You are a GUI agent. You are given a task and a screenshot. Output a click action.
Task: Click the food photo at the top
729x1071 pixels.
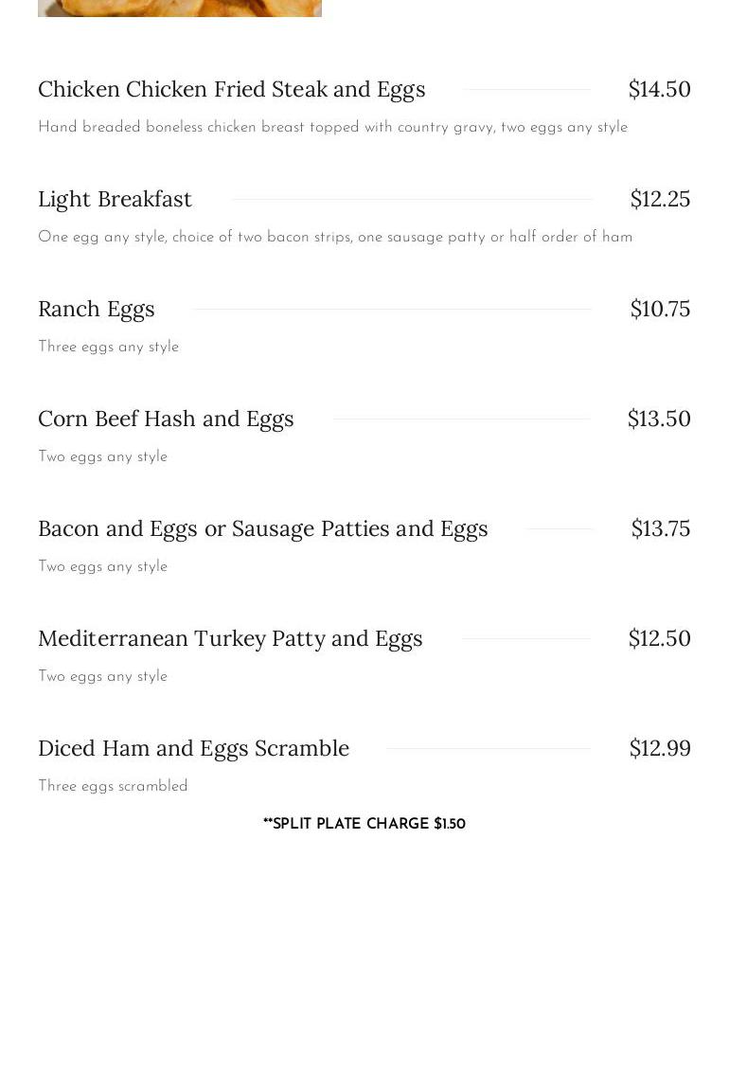point(180,8)
